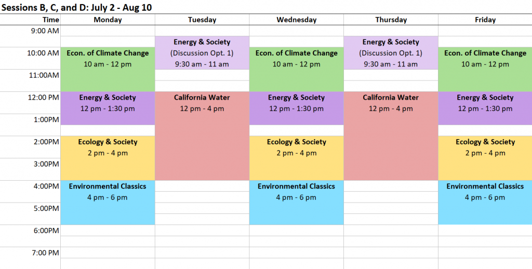
Task: Select Wednesday Environmental Classics block
Action: click(x=296, y=203)
